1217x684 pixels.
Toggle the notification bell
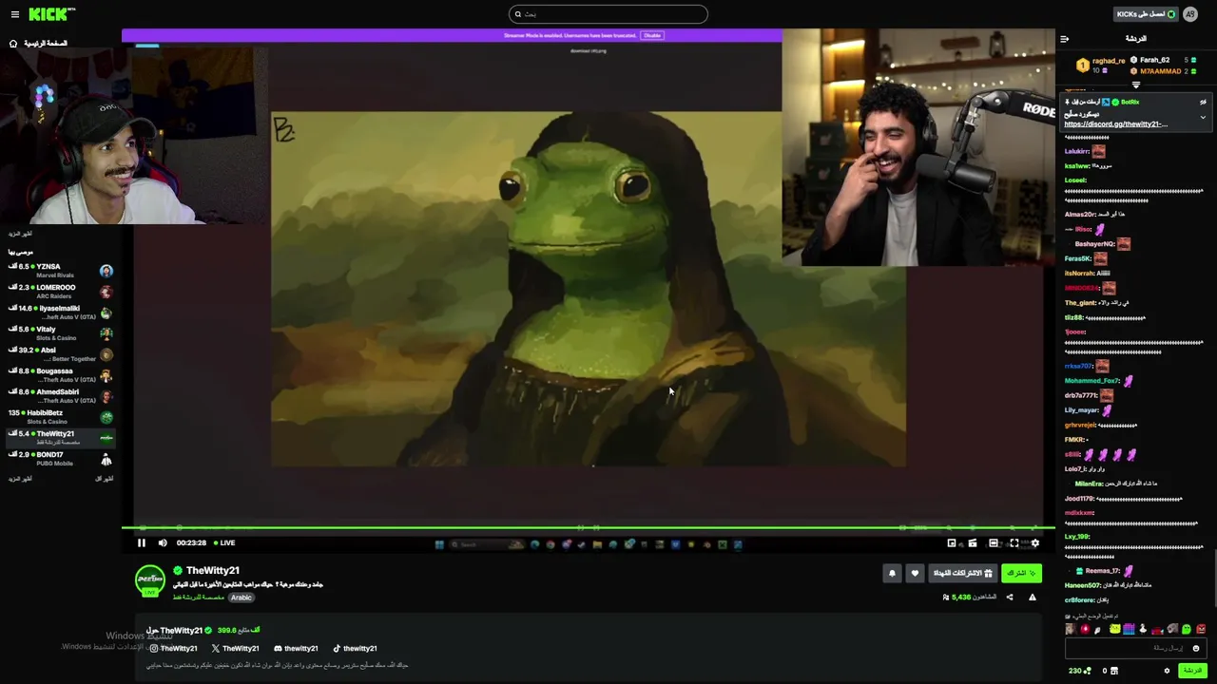892,573
